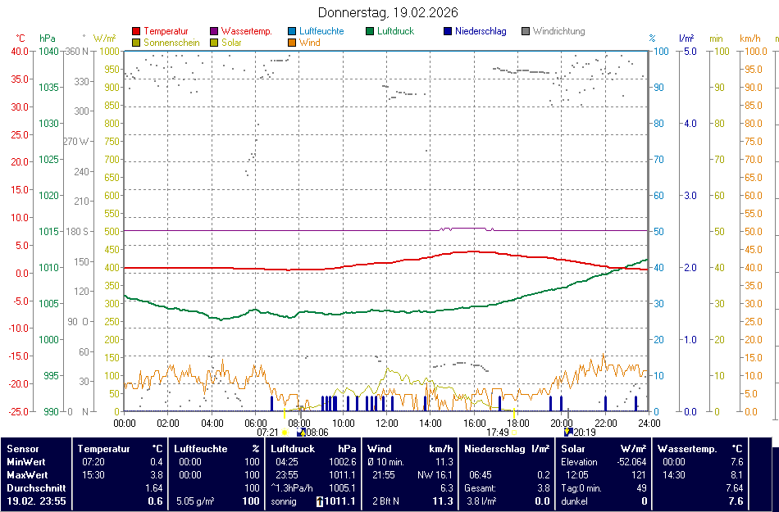Click the 12:00 time axis label
779x512 pixels.
click(387, 423)
